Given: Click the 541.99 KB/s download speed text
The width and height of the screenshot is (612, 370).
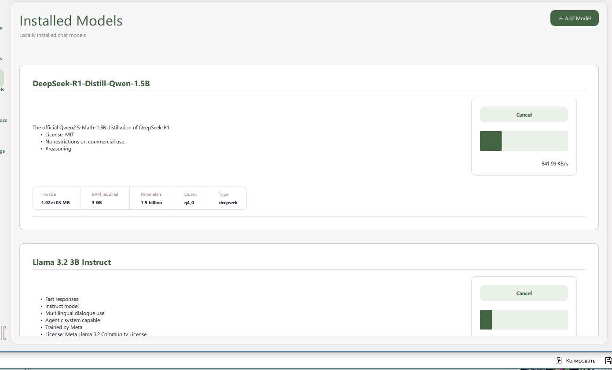Looking at the screenshot, I should click(x=554, y=164).
